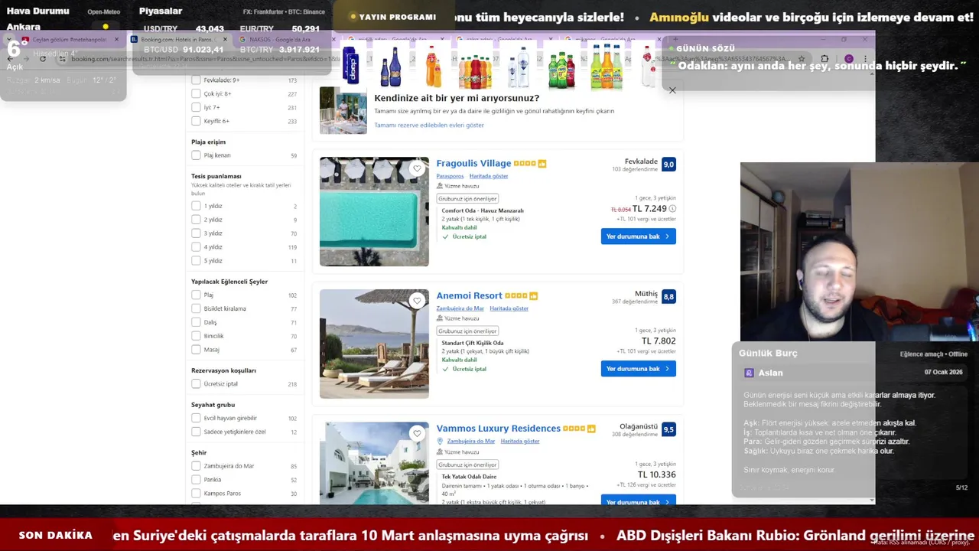Click the pool icon under Anemoi Resort

tap(440, 318)
